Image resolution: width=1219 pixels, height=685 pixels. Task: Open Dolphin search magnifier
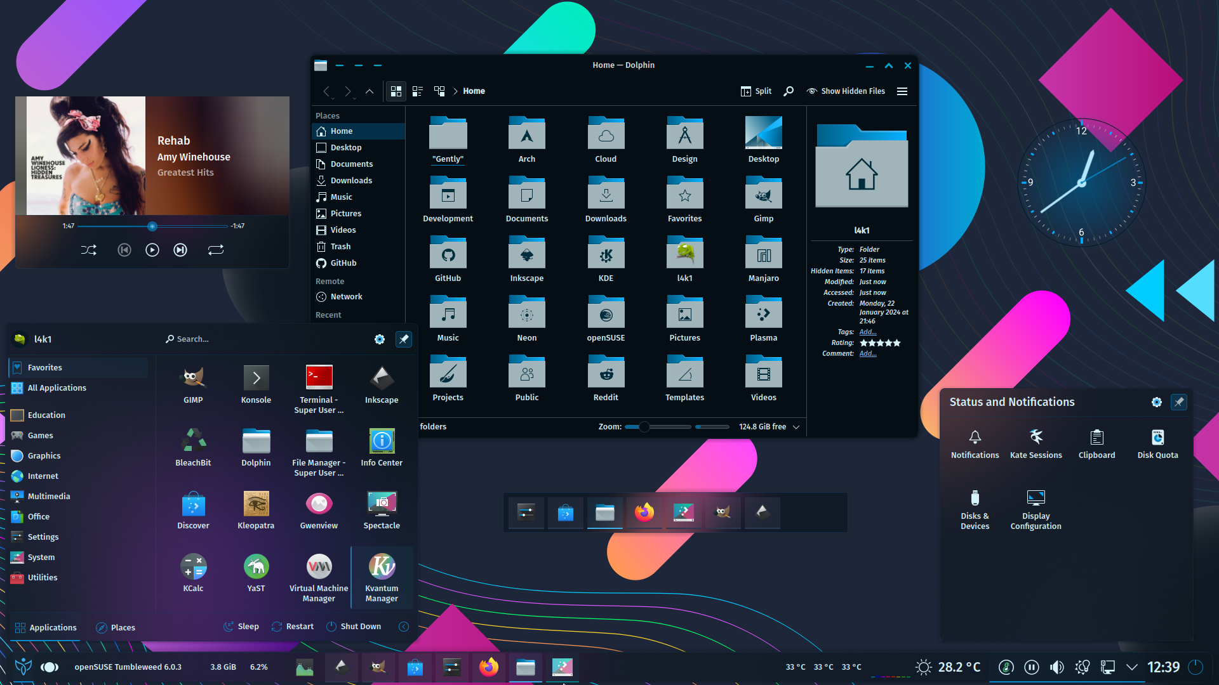click(x=789, y=91)
